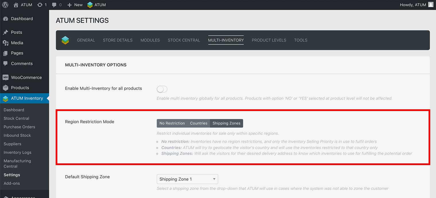The width and height of the screenshot is (436, 198).
Task: Open Inventory Logs from the sidebar
Action: 17,153
